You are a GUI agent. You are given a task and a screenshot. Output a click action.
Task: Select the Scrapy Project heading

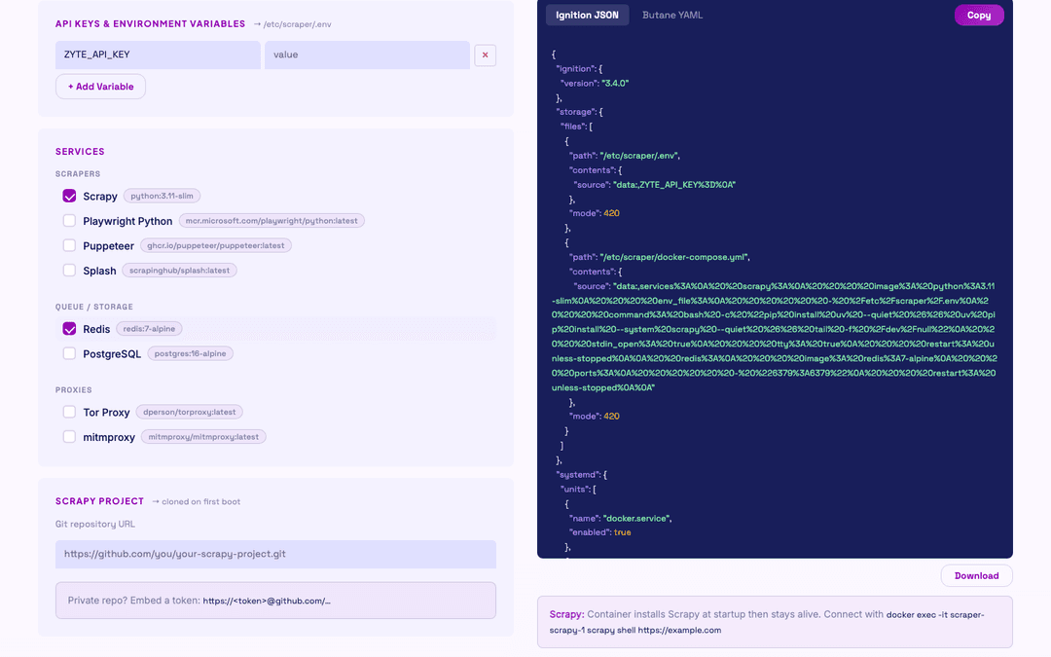click(x=99, y=501)
